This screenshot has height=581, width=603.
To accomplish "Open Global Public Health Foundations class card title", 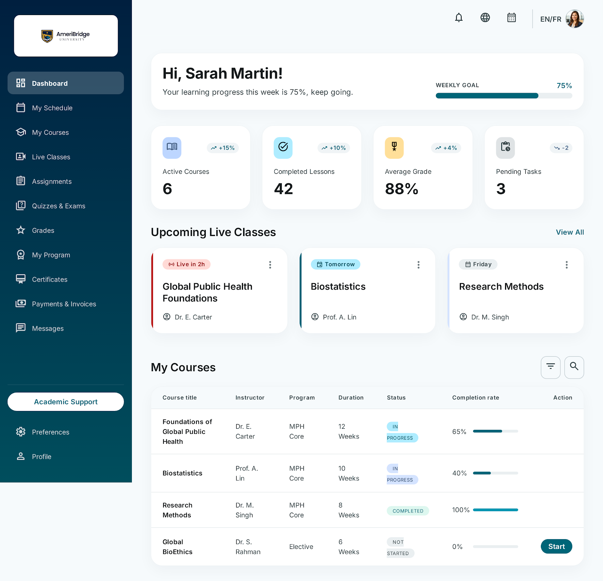I will click(x=207, y=292).
